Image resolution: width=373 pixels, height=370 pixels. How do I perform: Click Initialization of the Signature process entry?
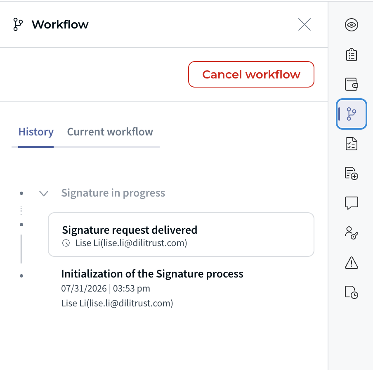(152, 274)
